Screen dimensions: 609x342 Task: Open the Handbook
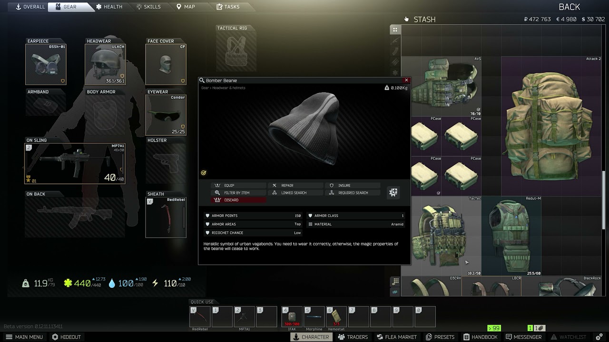tap(480, 337)
